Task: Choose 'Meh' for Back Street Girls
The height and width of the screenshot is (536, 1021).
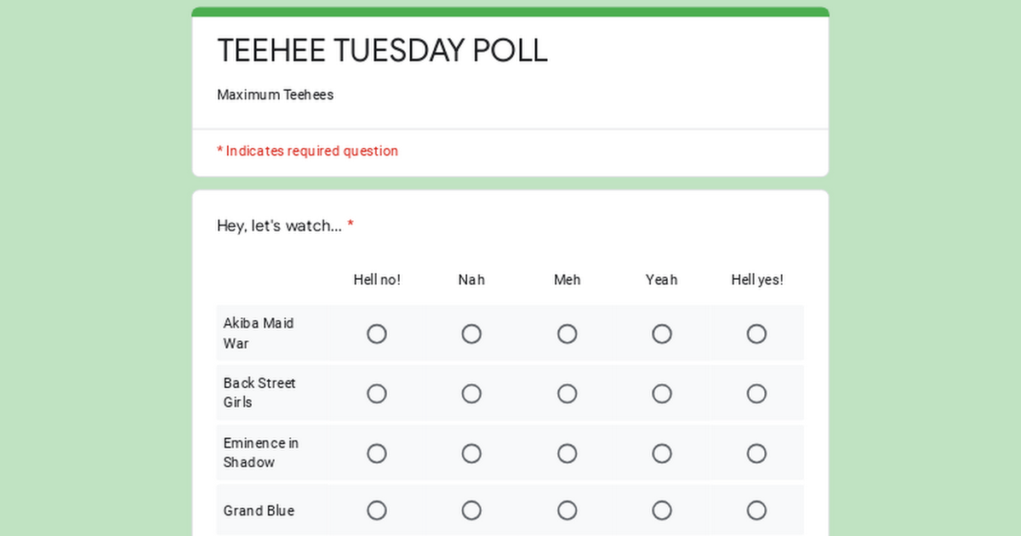Action: click(x=568, y=394)
